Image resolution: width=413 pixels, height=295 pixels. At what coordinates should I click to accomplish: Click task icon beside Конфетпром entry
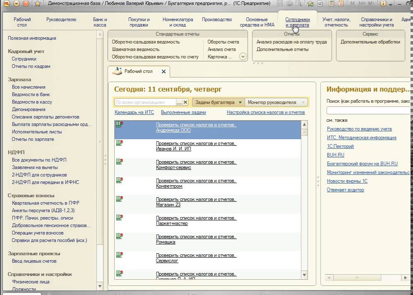pos(119,181)
